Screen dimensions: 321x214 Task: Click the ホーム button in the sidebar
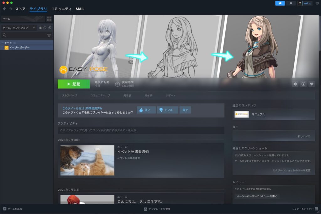tap(23, 19)
